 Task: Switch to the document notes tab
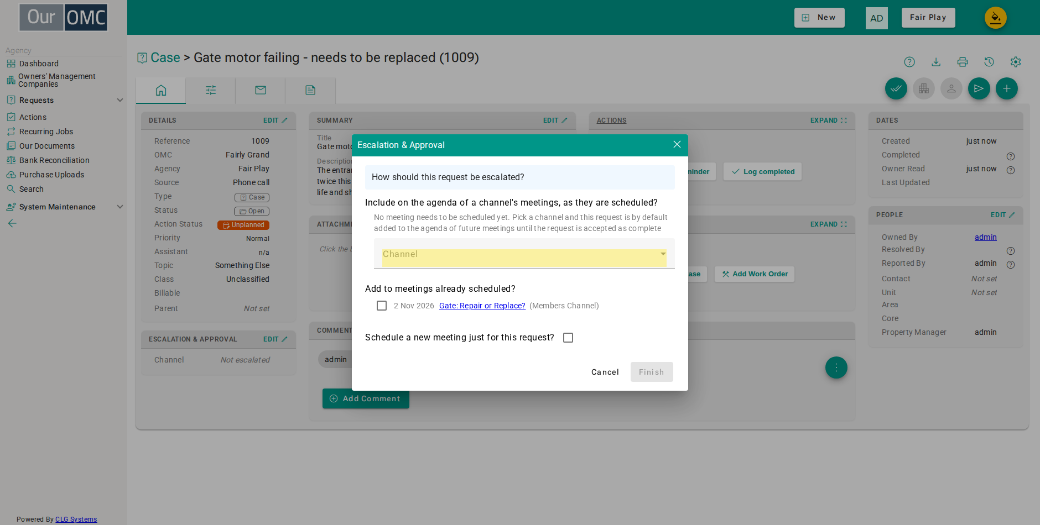tap(310, 90)
